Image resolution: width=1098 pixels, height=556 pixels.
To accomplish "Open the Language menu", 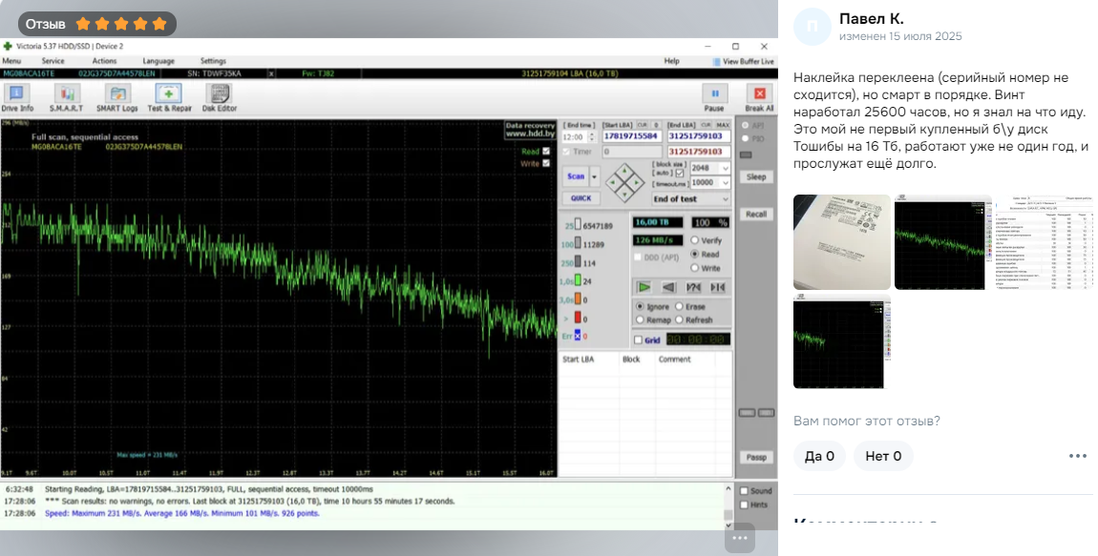I will 158,61.
